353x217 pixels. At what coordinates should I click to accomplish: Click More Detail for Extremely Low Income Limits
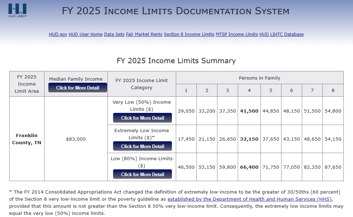[142, 146]
